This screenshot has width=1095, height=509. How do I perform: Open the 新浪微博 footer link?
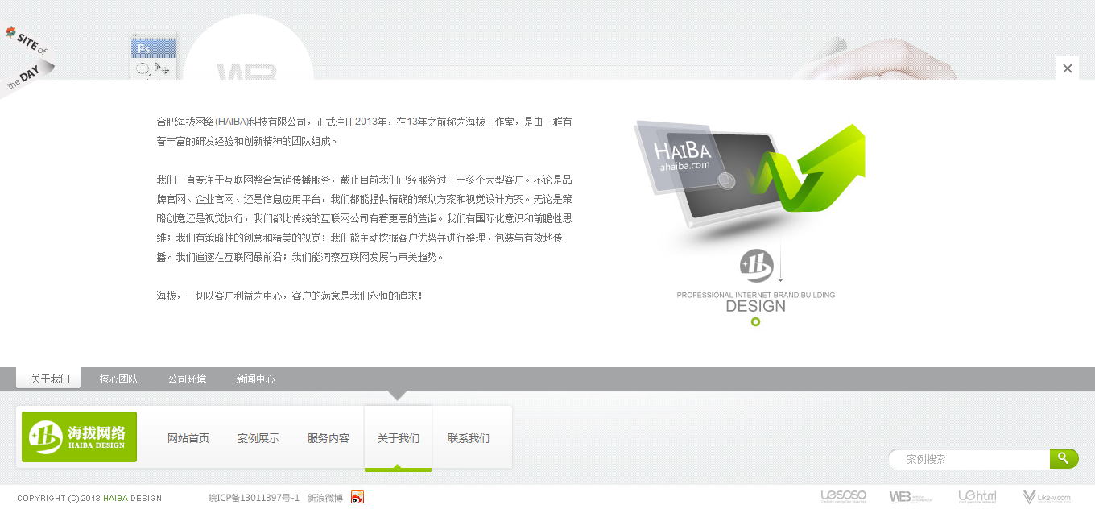click(x=325, y=498)
